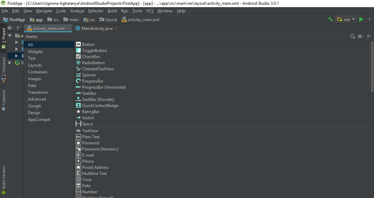Close the MainActivity.java tab

[x=116, y=28]
